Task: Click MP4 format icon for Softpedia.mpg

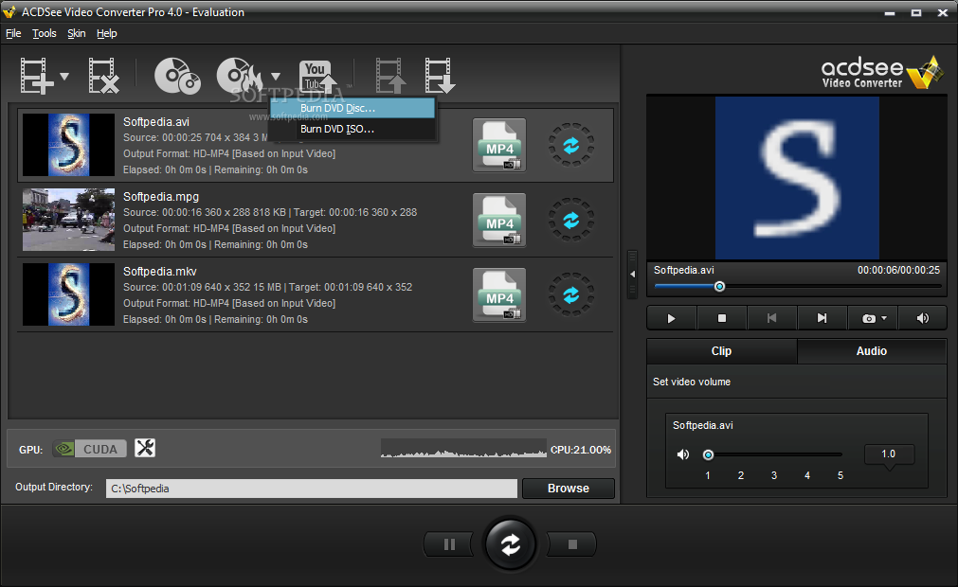Action: coord(499,220)
